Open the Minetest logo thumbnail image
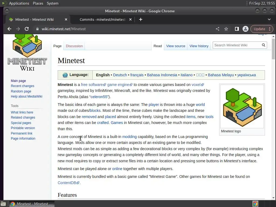The image size is (276, 207). click(242, 106)
